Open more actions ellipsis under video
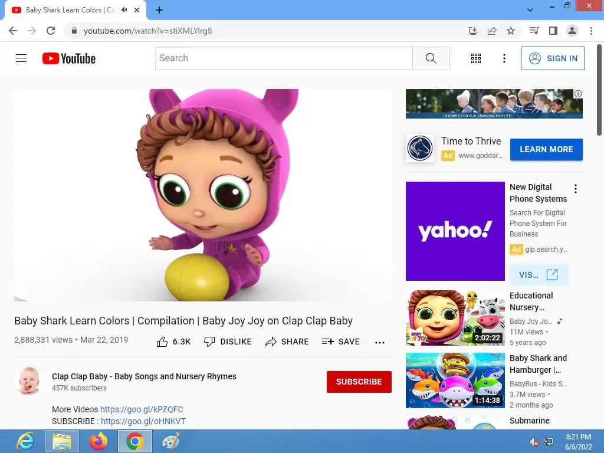The image size is (604, 453). [x=380, y=342]
